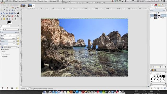Open the status bar zoom dropdown

click(x=31, y=89)
